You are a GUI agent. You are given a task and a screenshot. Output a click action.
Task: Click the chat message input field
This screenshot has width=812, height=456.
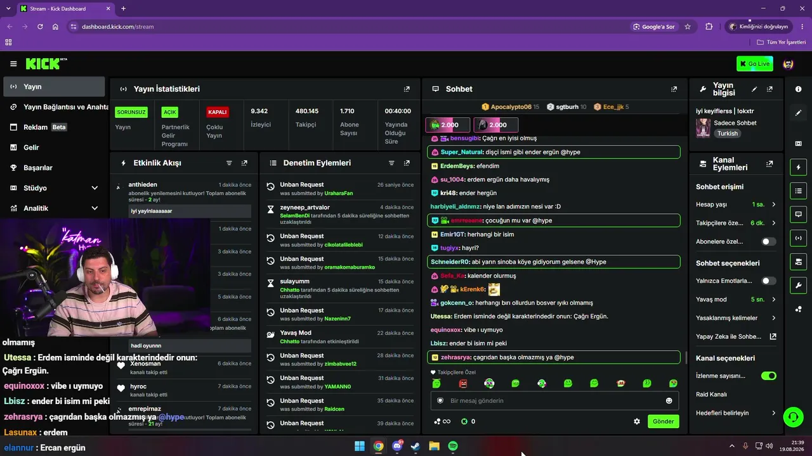(x=554, y=401)
